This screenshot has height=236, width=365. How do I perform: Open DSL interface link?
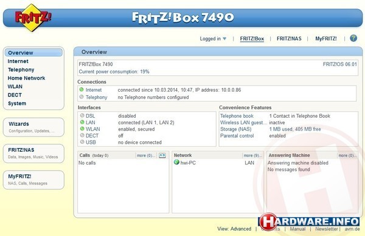[x=90, y=116]
